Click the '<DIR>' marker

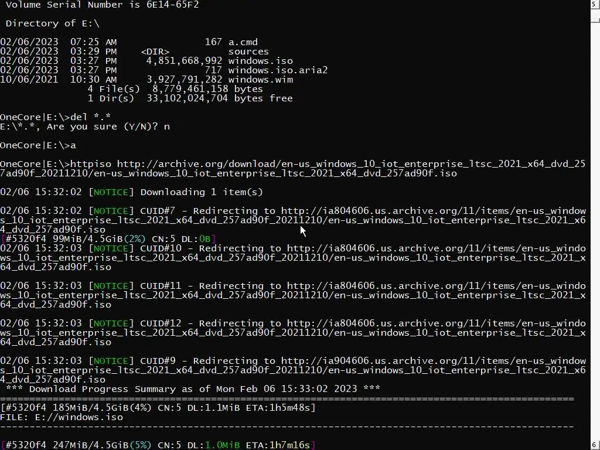pos(155,52)
